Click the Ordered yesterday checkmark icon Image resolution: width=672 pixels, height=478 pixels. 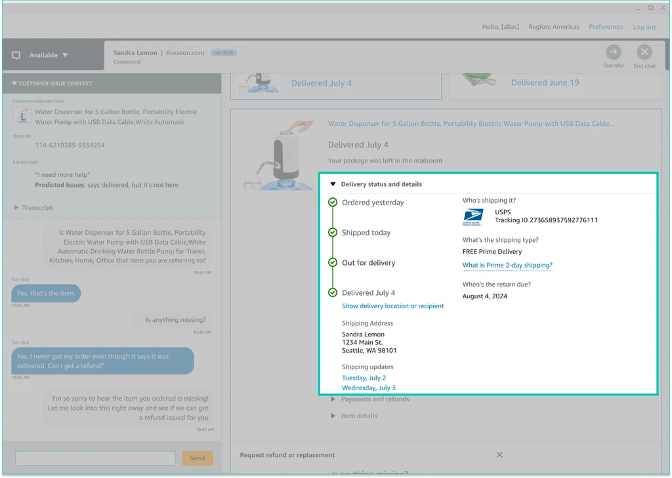click(x=333, y=203)
